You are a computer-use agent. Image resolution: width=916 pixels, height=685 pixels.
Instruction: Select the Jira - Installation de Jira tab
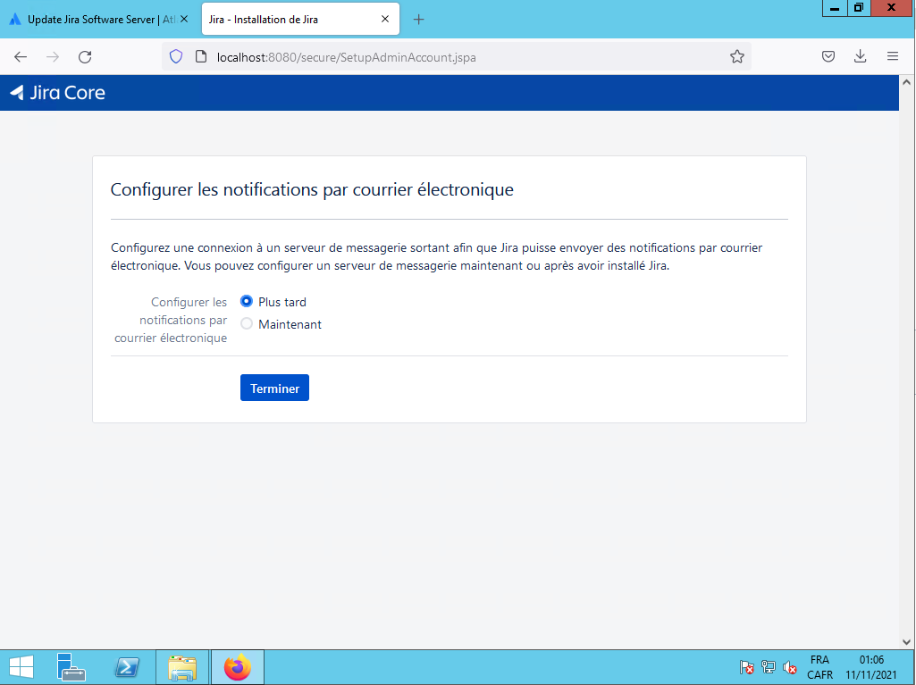pyautogui.click(x=286, y=20)
